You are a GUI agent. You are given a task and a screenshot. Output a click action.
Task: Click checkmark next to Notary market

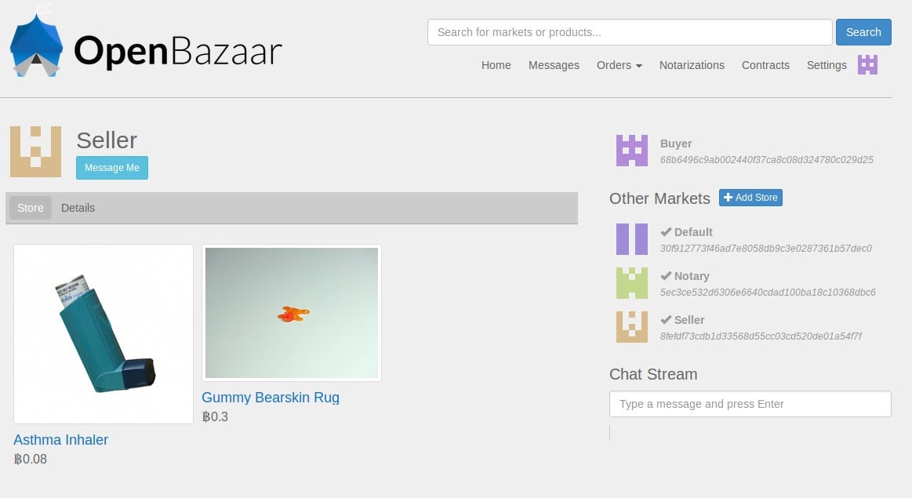pos(666,276)
